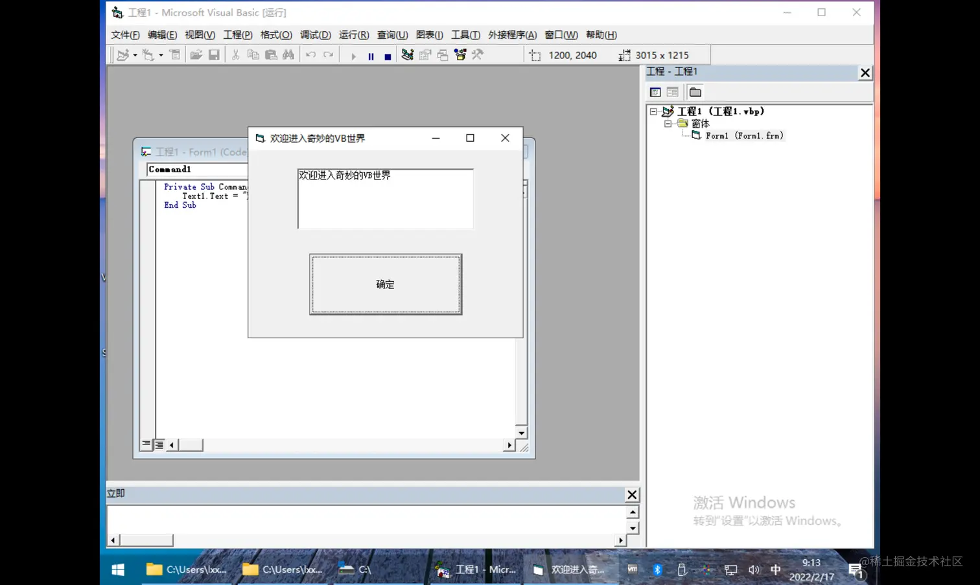The height and width of the screenshot is (585, 980).
Task: Click the Find binoculars icon
Action: [288, 55]
